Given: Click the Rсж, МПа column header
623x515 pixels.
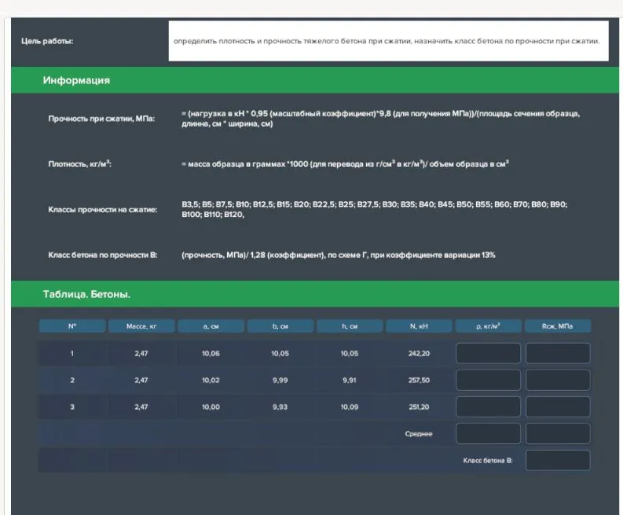Looking at the screenshot, I should tap(558, 326).
